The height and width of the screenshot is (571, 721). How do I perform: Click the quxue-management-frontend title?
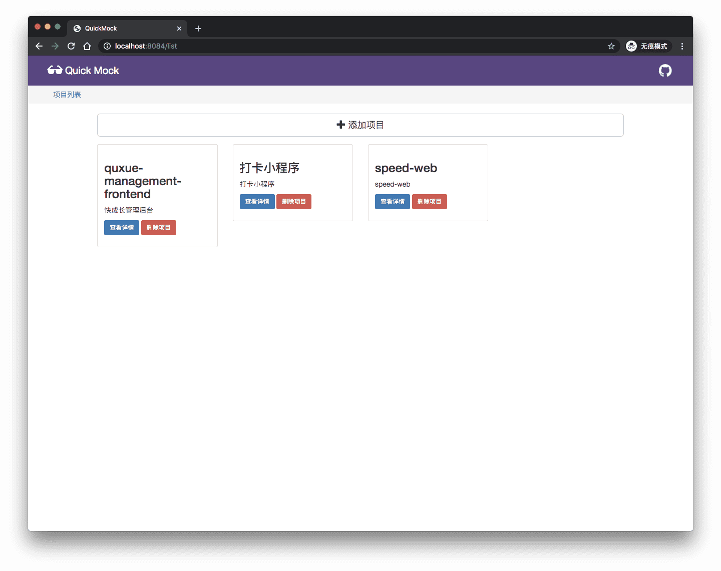tap(143, 181)
